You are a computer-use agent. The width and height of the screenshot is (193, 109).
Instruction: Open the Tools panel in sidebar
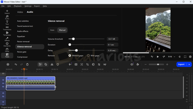click(x=7, y=55)
